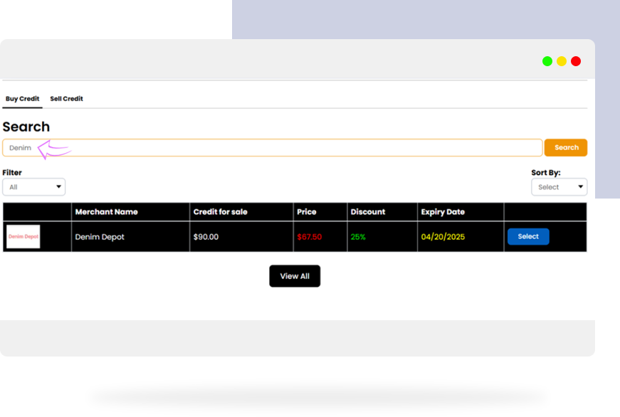Viewport: 620px width, 417px height.
Task: Click the red $67.50 price value
Action: pyautogui.click(x=310, y=237)
